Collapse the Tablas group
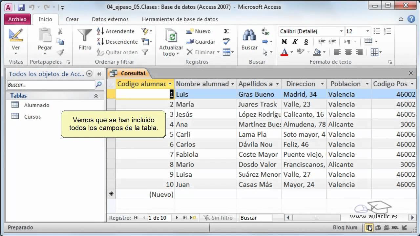The height and width of the screenshot is (236, 420). [96, 96]
